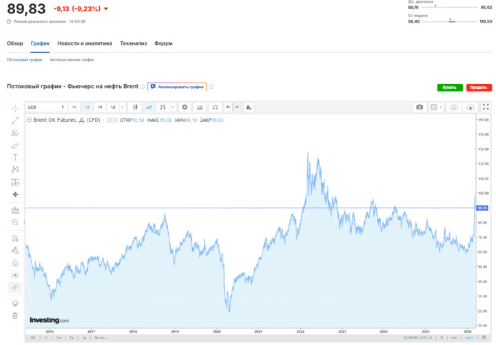Click the zoom in magnifier tool
The image size is (496, 345).
click(x=15, y=222)
